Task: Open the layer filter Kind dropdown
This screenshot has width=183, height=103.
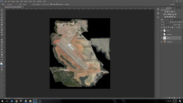Action: (x=165, y=22)
